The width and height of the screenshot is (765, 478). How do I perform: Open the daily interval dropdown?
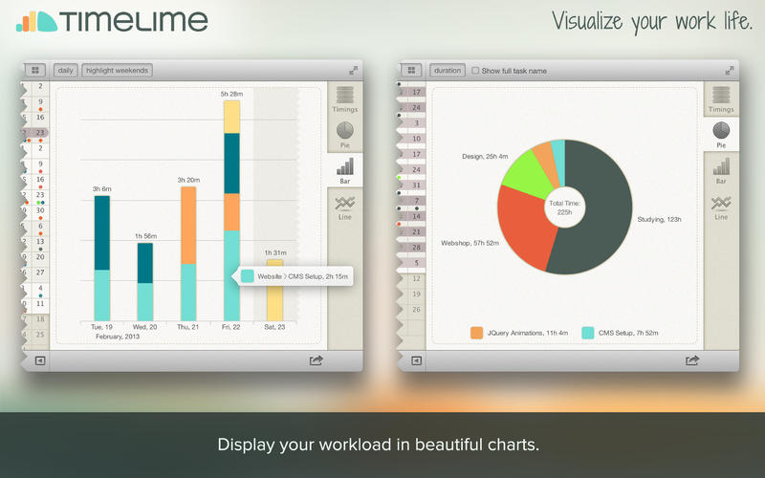tap(65, 70)
